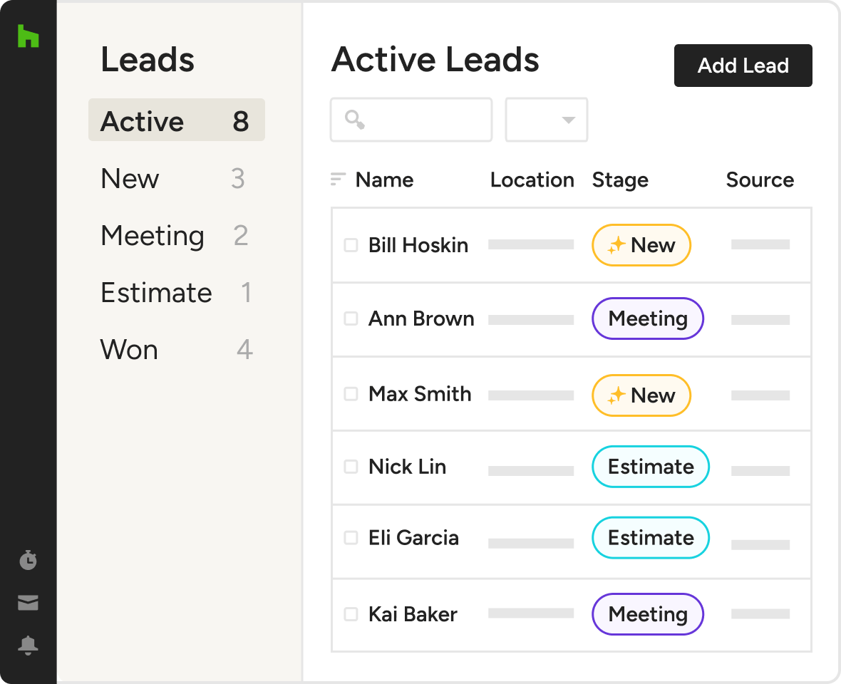
Task: Click the green Houzz logo icon
Action: 28,36
